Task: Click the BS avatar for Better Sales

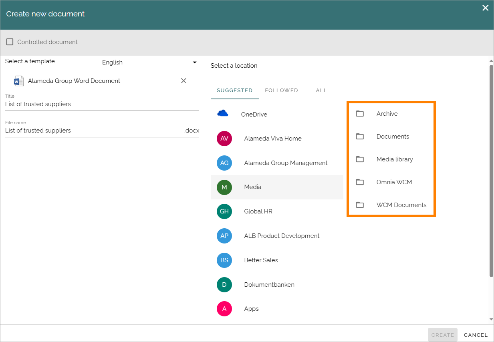Action: click(224, 260)
